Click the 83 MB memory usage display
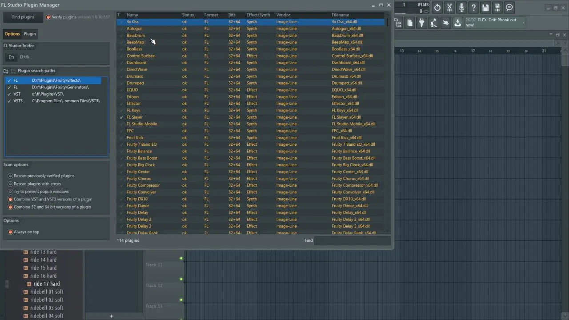The image size is (569, 320). [423, 5]
